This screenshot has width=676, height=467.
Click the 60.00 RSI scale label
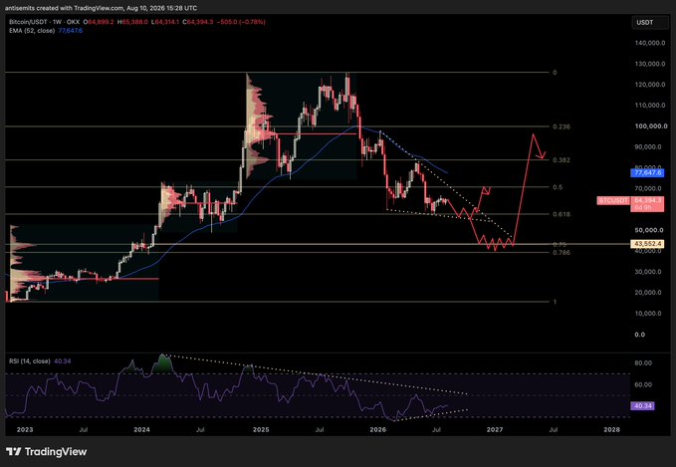pyautogui.click(x=643, y=384)
